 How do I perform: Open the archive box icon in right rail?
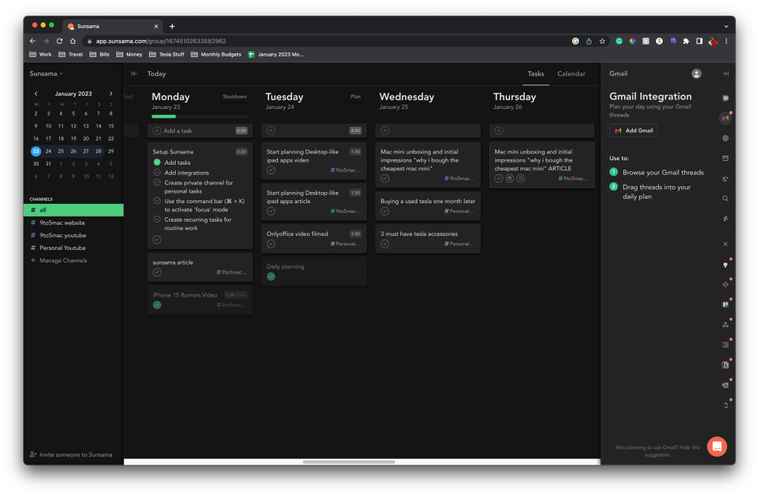(725, 158)
